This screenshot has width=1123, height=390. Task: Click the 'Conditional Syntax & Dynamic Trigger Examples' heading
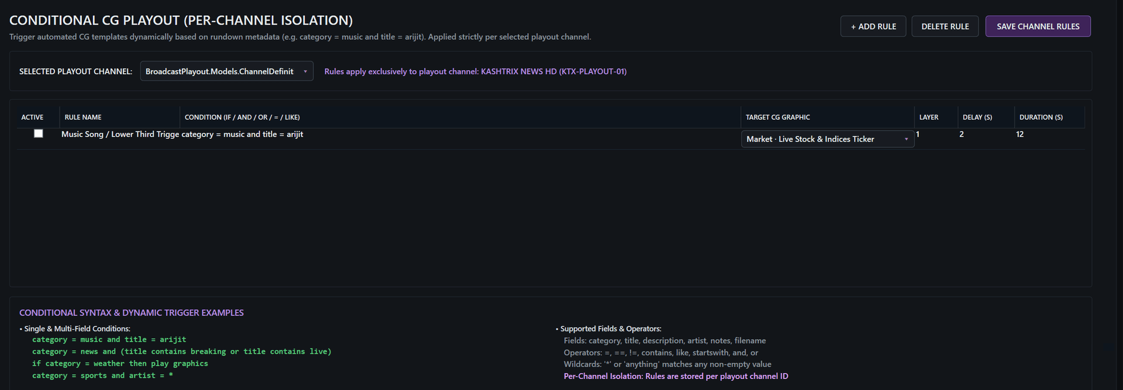click(x=132, y=313)
